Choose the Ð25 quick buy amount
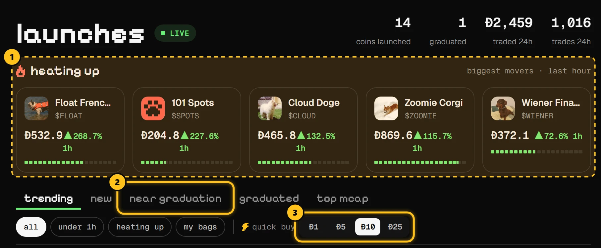 (395, 227)
